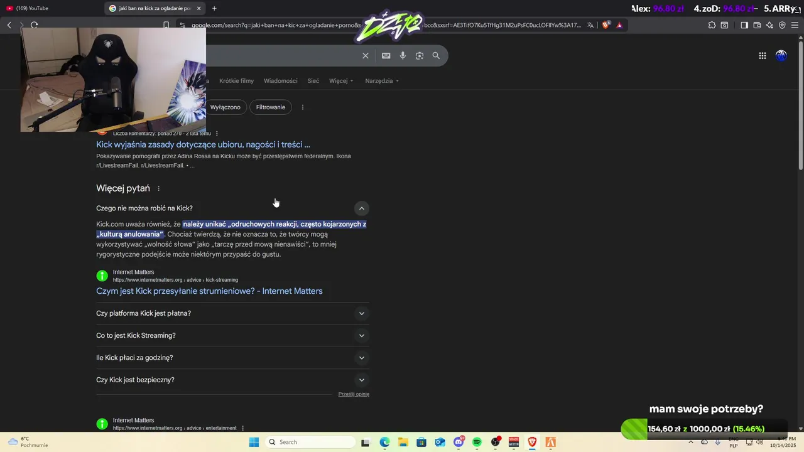Click the Windows taskbar Search box

click(x=310, y=442)
